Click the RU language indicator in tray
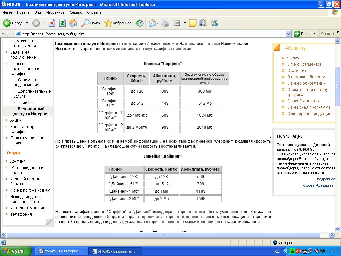 pyautogui.click(x=277, y=251)
